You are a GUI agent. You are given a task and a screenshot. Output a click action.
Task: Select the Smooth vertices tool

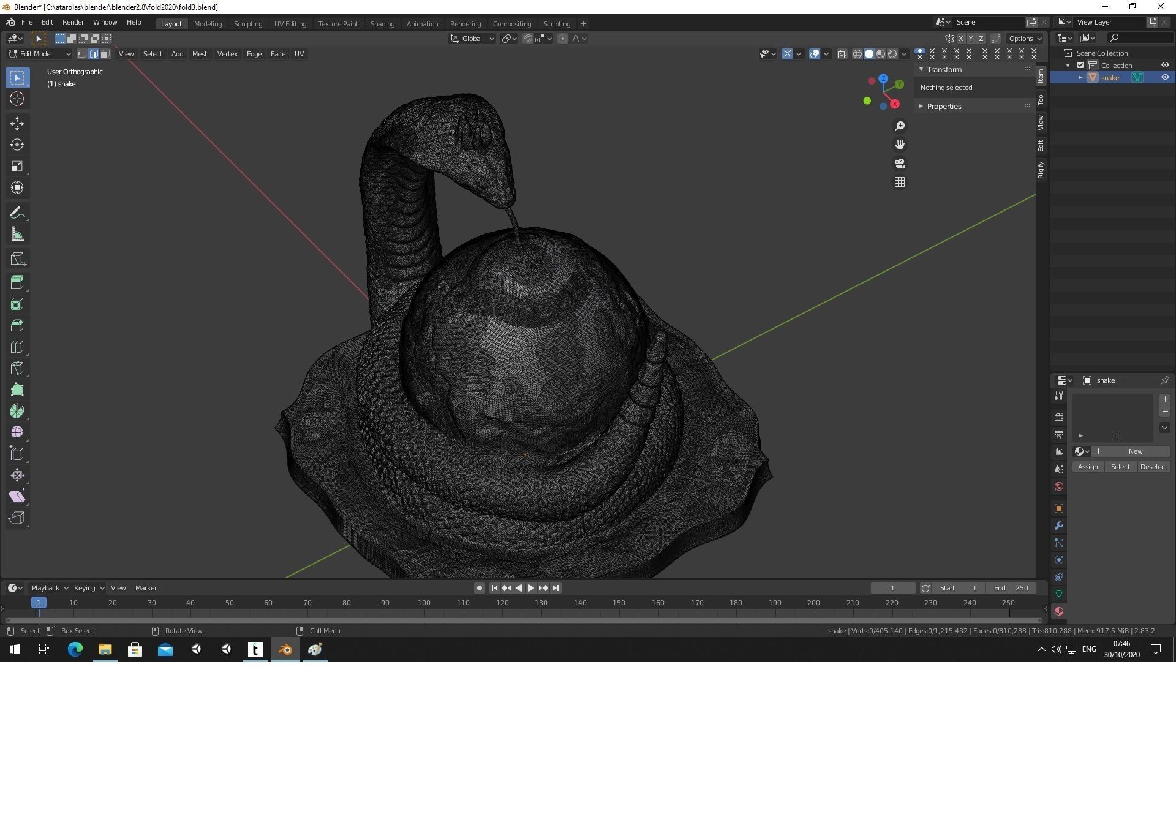pyautogui.click(x=17, y=432)
